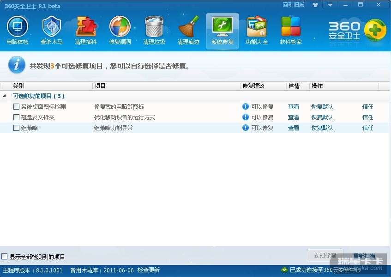391x277 pixels.
Task: Select text 组策略功能异常
Action: tap(114, 128)
